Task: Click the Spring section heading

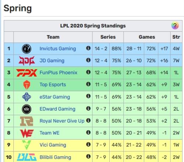Action: coord(18,8)
